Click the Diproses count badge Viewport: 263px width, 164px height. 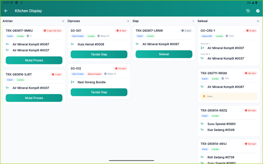click(128, 21)
